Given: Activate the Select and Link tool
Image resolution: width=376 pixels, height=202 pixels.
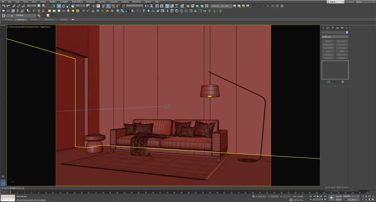Looking at the screenshot, I should pyautogui.click(x=14, y=6).
